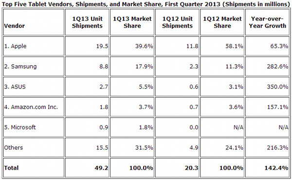Select Apple's 39.6% market share cell

coord(132,46)
